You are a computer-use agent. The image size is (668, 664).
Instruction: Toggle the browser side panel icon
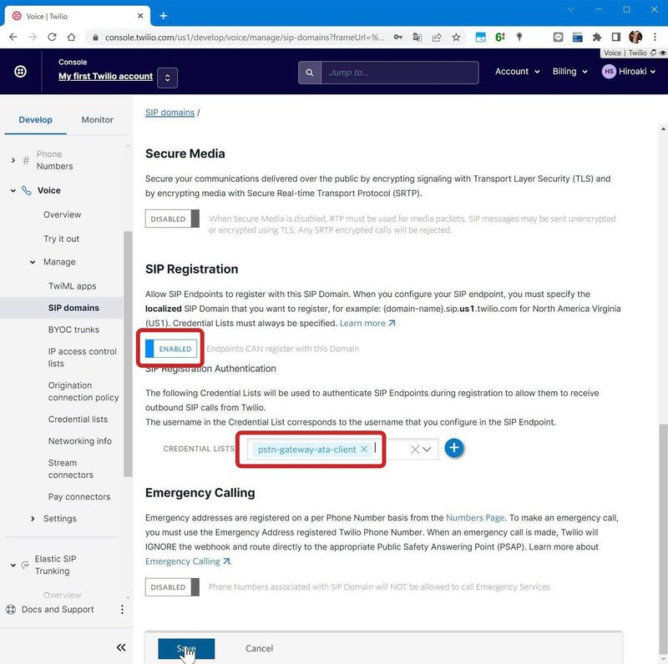tap(616, 38)
